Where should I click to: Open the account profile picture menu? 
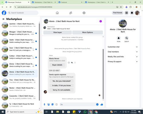pos(137,13)
